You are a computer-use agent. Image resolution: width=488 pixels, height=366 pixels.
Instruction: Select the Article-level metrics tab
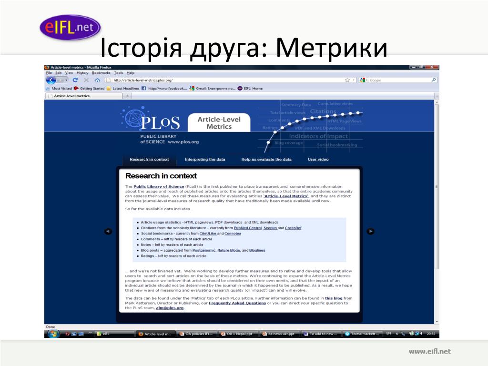click(x=84, y=96)
